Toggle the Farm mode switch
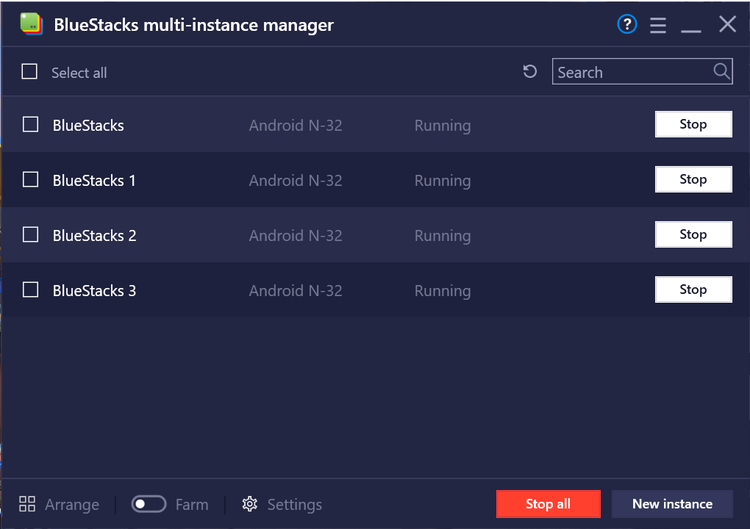 tap(149, 504)
